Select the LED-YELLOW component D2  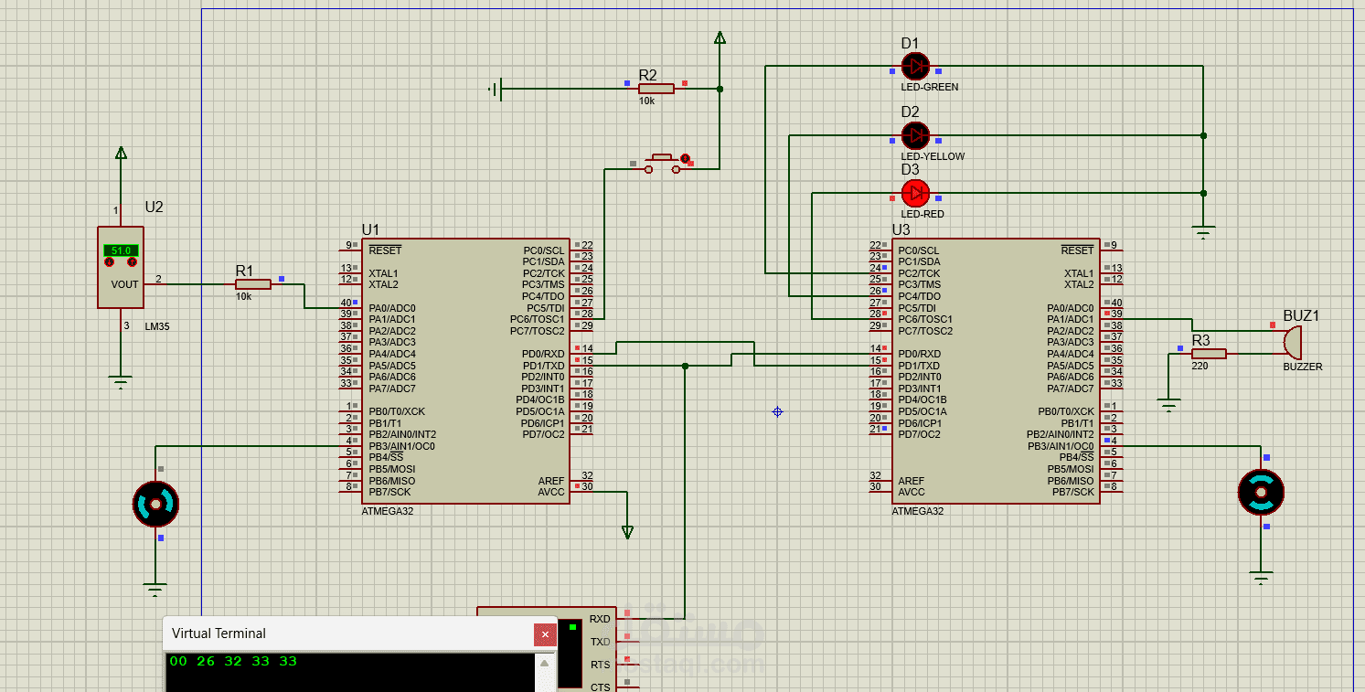click(915, 135)
